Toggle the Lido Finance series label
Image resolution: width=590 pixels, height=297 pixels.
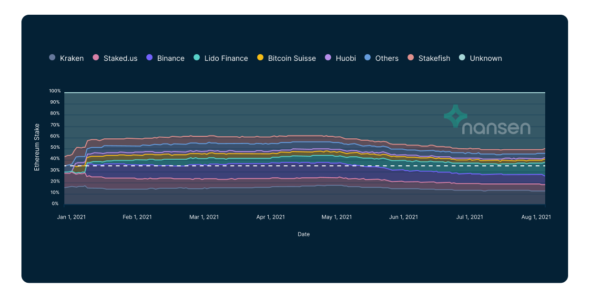pyautogui.click(x=226, y=58)
